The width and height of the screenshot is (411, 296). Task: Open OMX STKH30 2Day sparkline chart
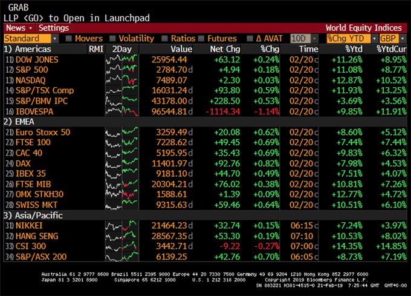[x=122, y=194]
